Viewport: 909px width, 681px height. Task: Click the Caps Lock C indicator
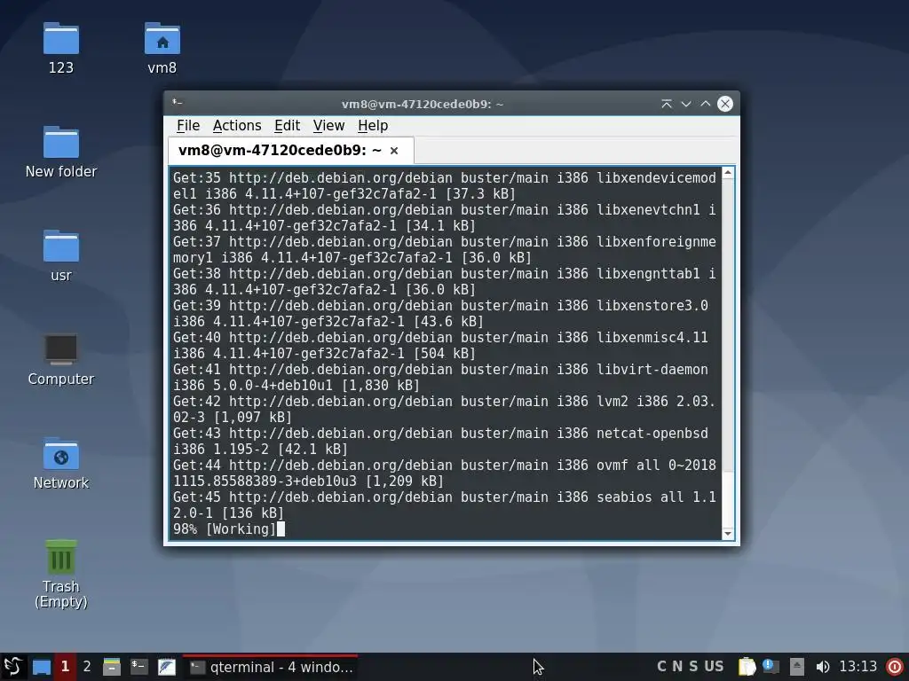click(661, 667)
